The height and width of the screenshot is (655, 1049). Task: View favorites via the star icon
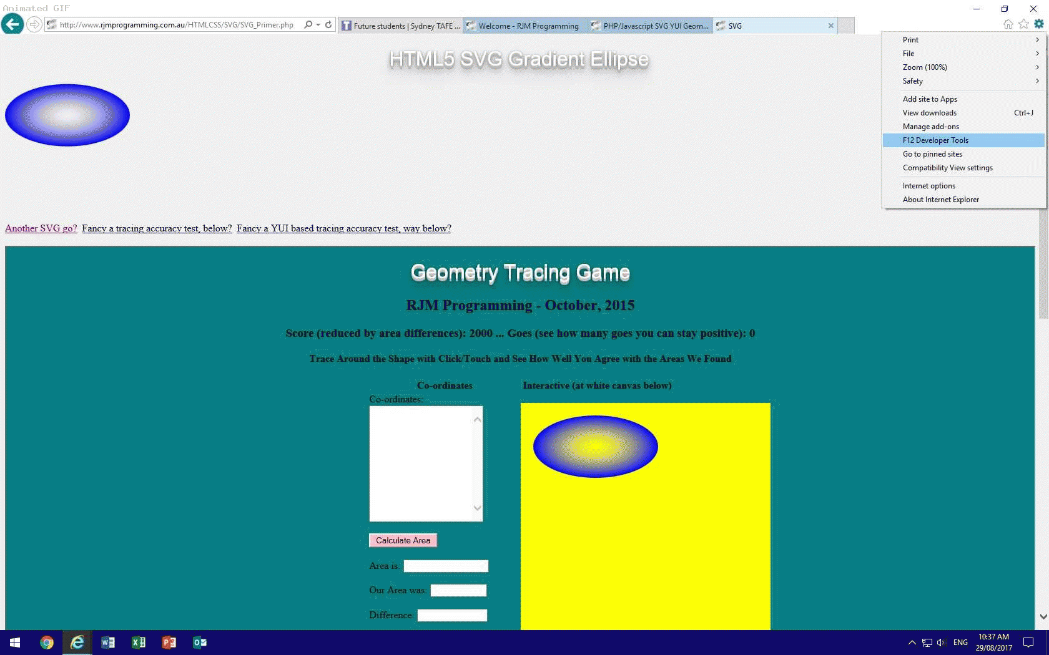pyautogui.click(x=1023, y=24)
